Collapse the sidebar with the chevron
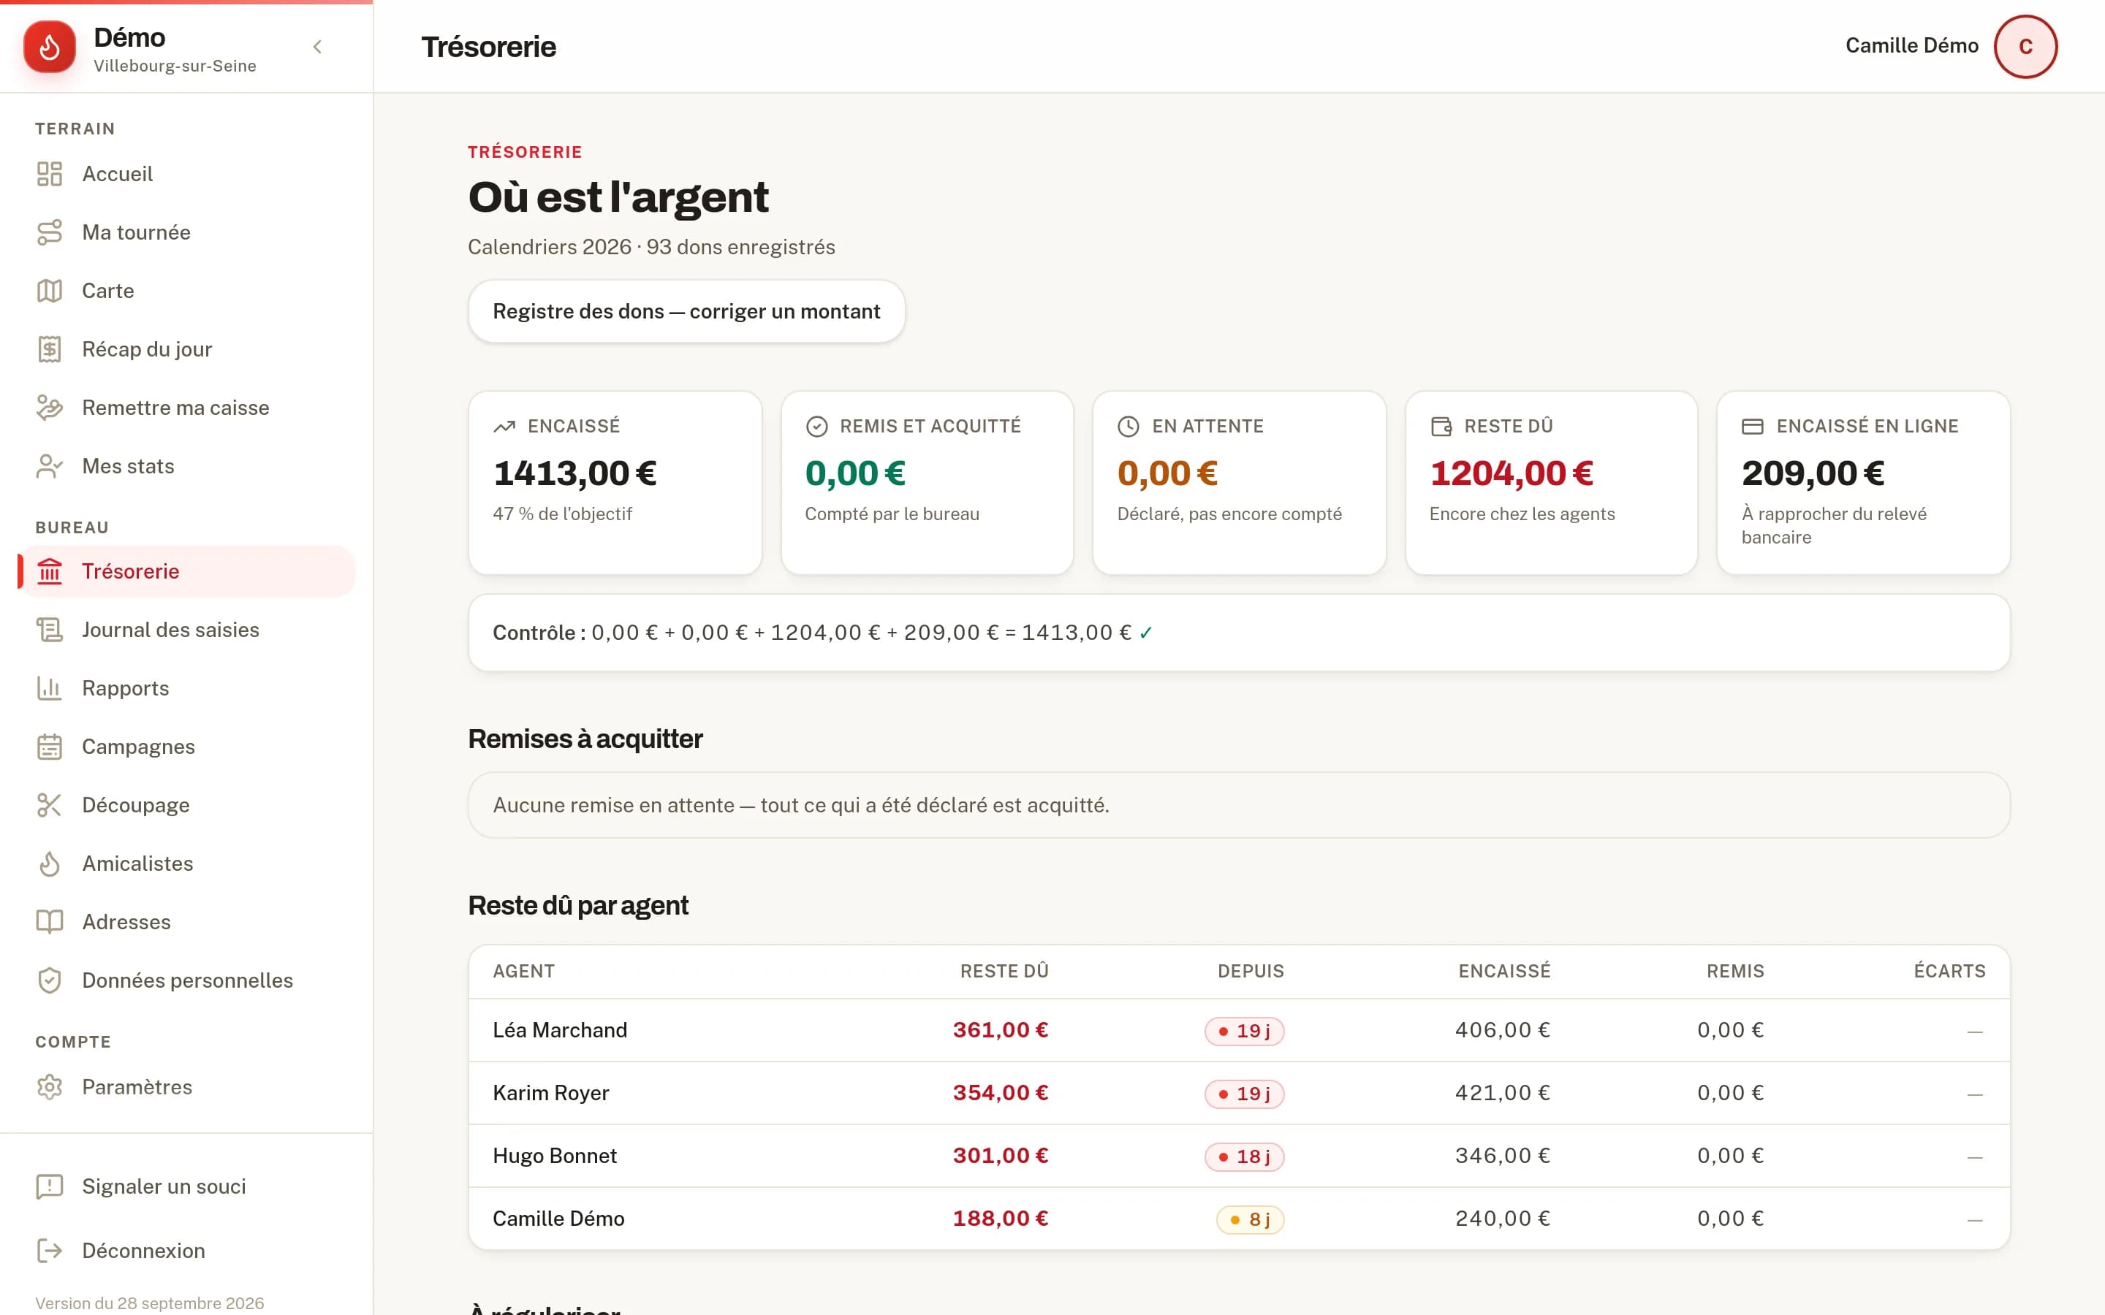Viewport: 2105px width, 1315px height. (317, 47)
